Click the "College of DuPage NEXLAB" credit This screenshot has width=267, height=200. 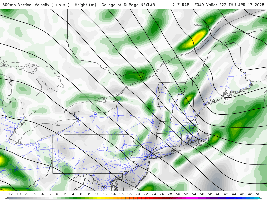coord(128,5)
